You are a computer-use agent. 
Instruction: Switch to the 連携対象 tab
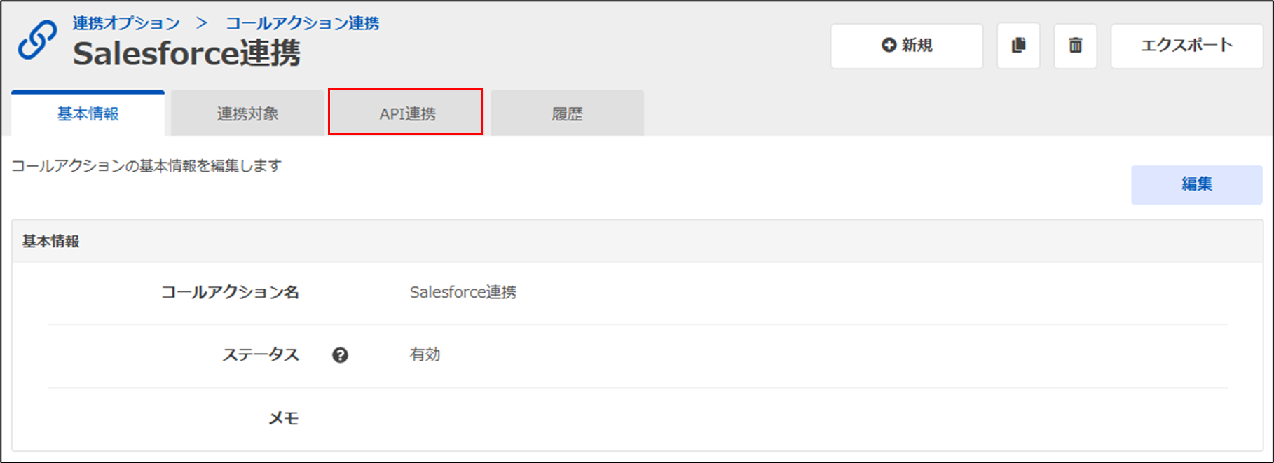[x=247, y=113]
